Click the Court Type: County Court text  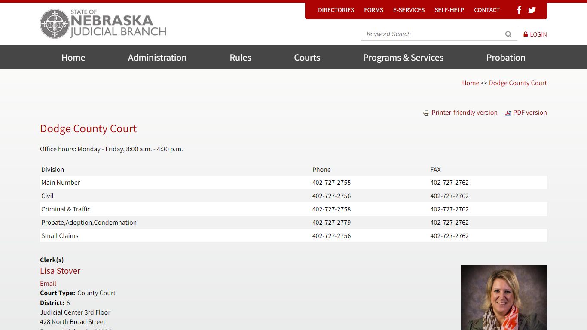[x=78, y=293]
